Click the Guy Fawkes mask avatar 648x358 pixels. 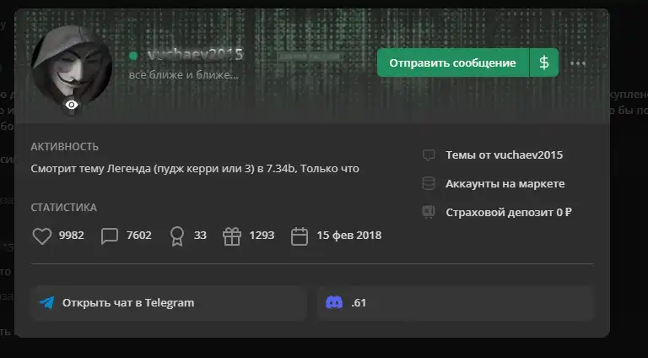[72, 66]
